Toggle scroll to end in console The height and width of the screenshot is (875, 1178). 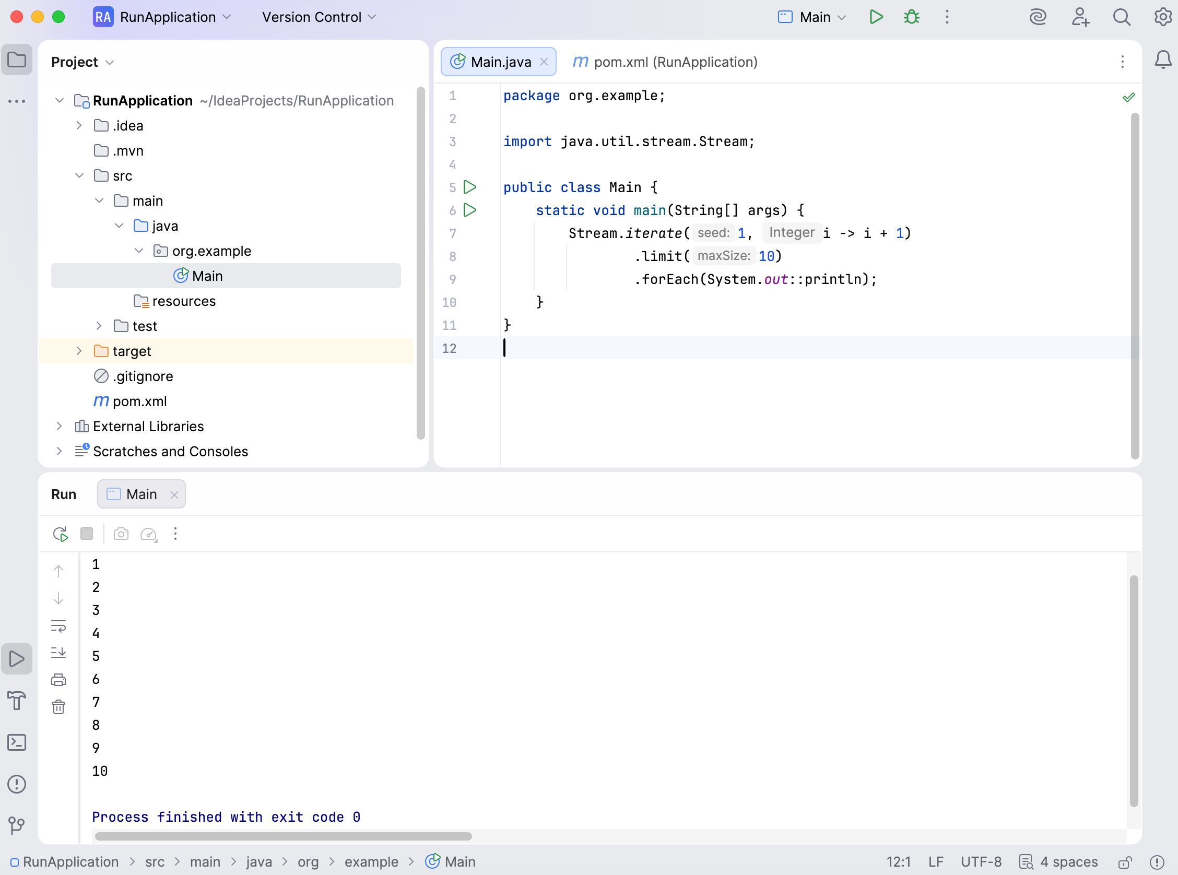click(x=58, y=653)
